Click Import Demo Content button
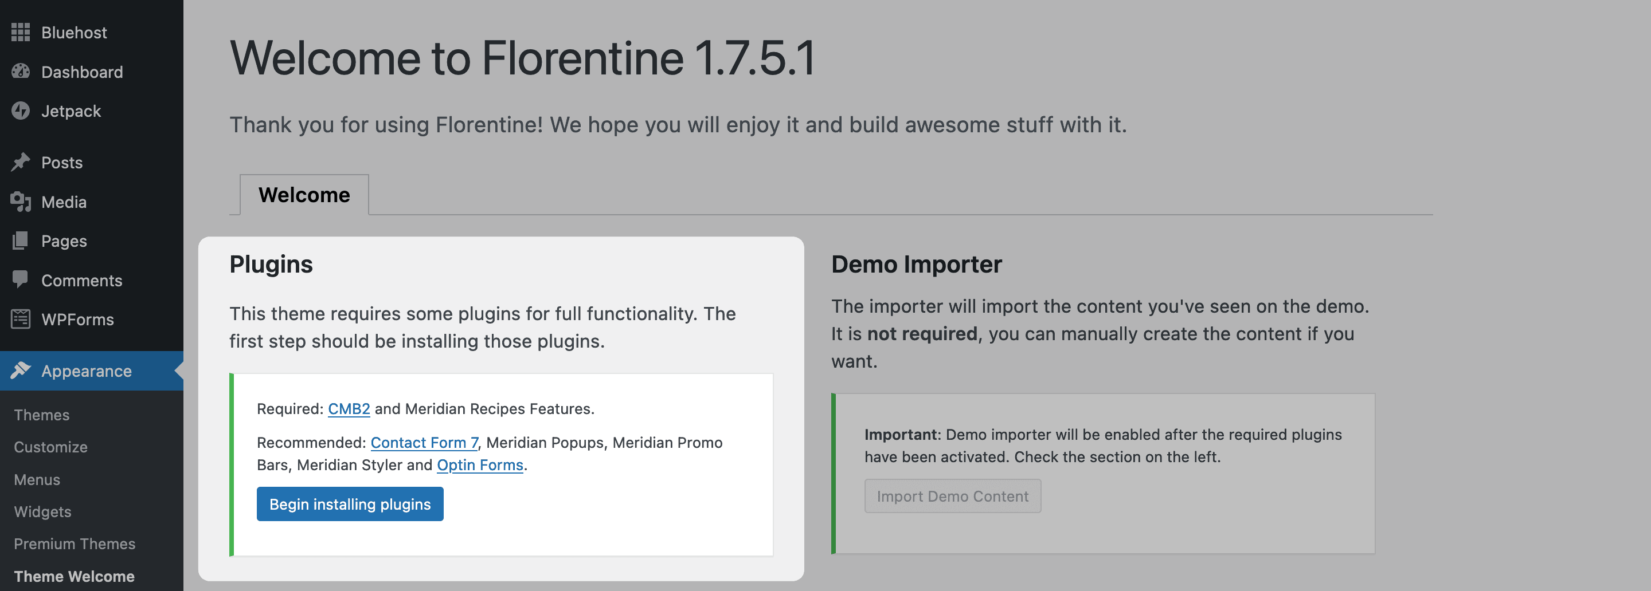 click(x=952, y=497)
